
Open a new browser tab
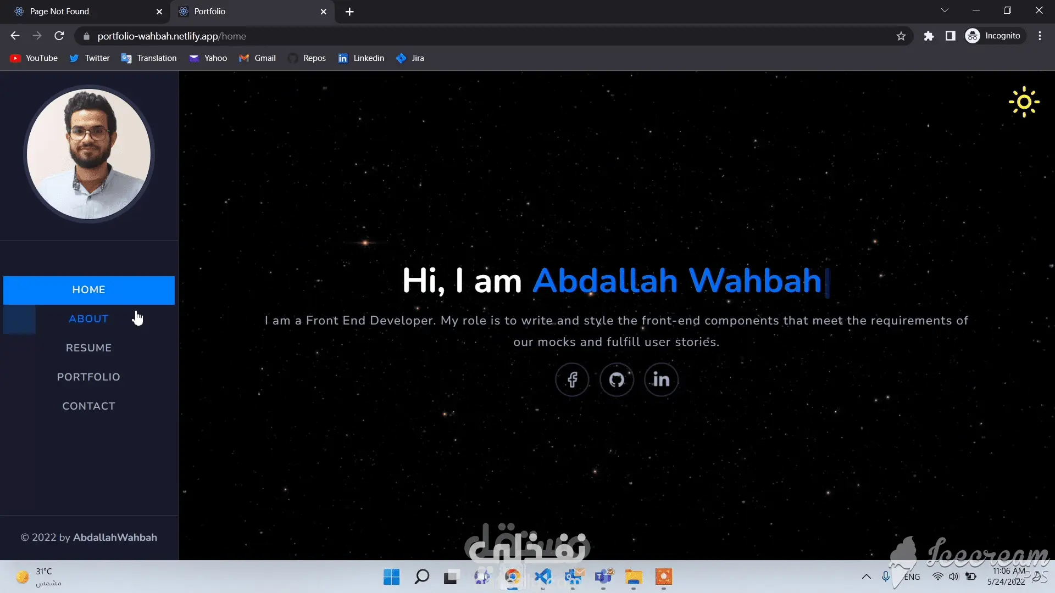coord(349,12)
